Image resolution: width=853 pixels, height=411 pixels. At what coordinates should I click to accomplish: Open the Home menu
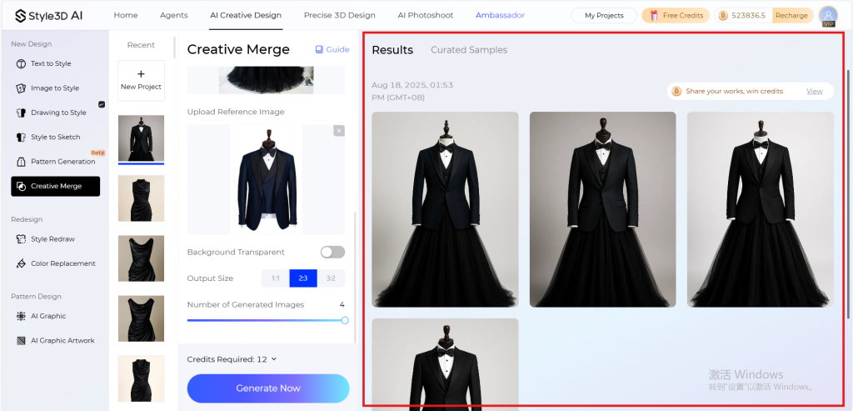point(126,15)
